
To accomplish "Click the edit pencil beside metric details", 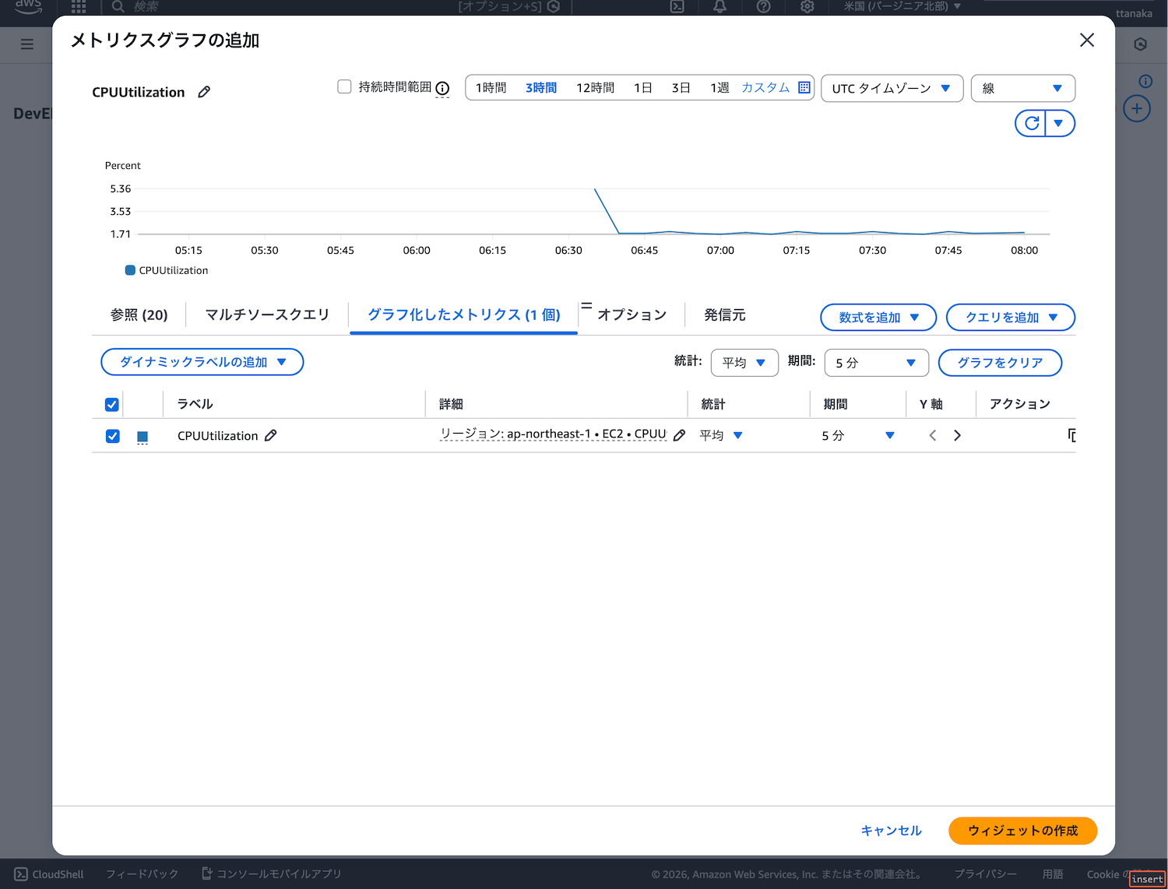I will coord(679,436).
